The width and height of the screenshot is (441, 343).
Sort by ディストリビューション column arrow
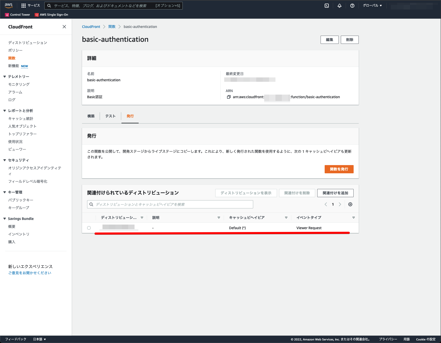coord(142,218)
